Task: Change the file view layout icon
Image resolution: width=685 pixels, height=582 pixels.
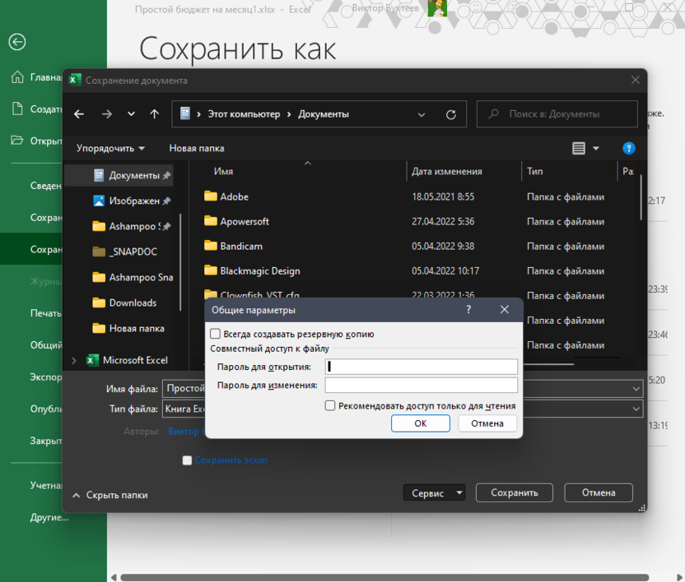Action: click(x=579, y=149)
